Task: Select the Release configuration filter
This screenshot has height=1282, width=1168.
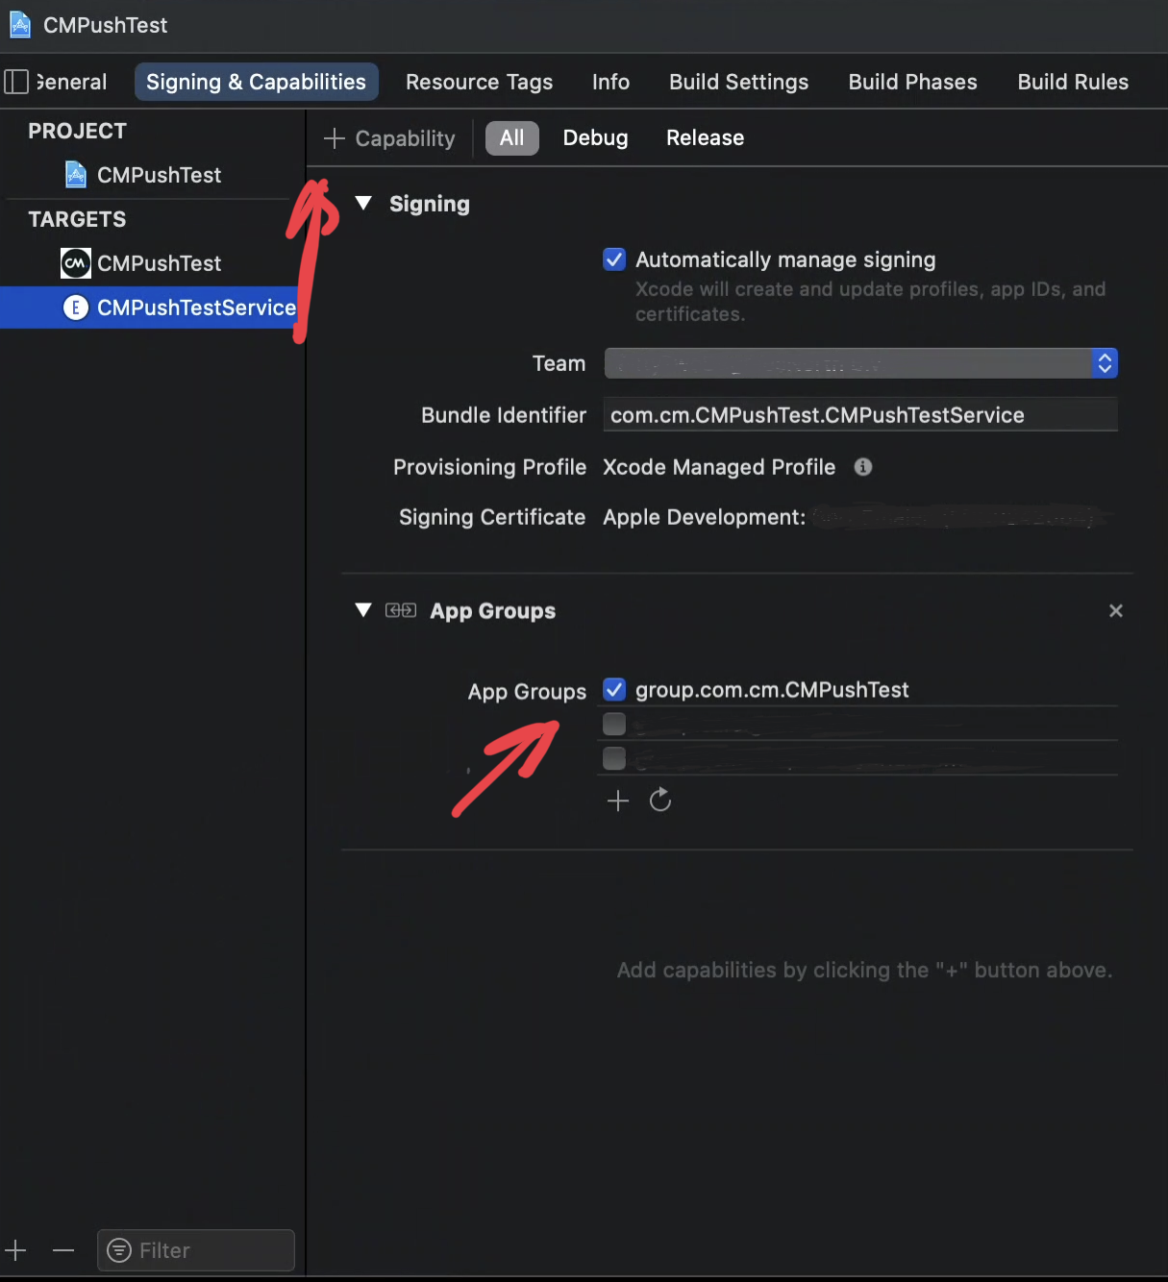Action: tap(705, 137)
